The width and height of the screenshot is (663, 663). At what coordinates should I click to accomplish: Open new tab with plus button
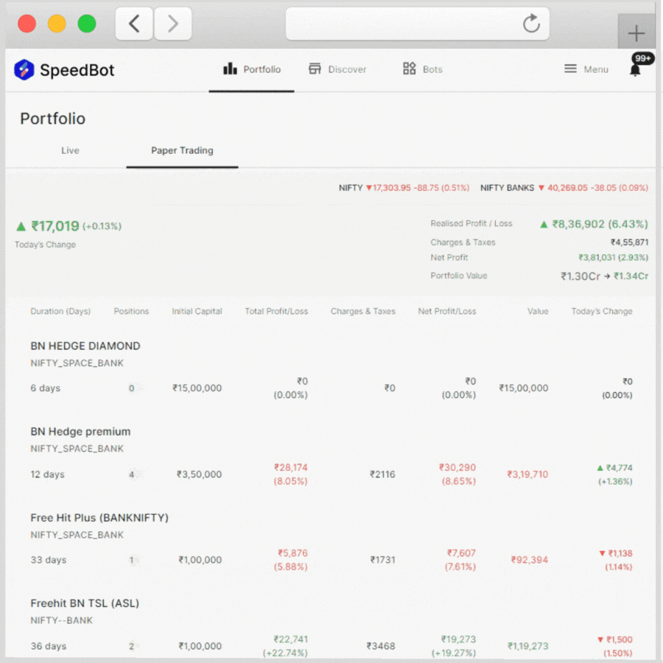tap(636, 33)
